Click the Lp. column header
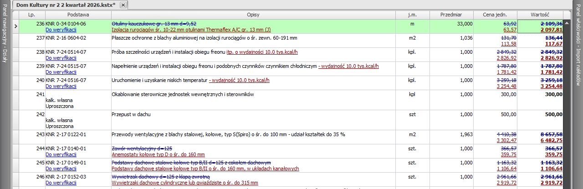Screen dimensions: 583x189 point(32,15)
